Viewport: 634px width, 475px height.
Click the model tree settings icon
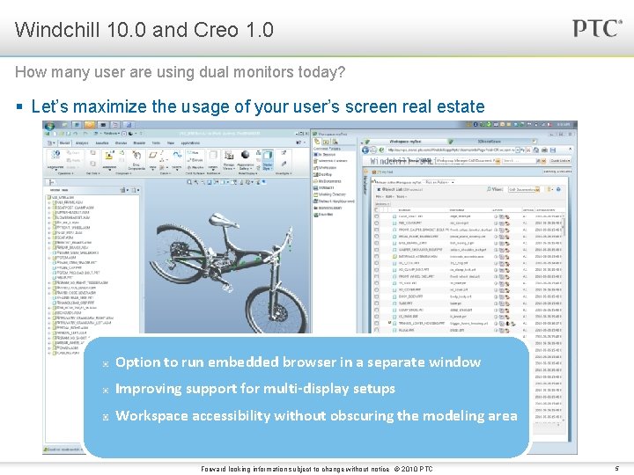(x=123, y=189)
